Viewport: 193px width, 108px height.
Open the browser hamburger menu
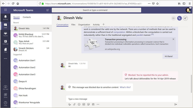click(x=190, y=4)
